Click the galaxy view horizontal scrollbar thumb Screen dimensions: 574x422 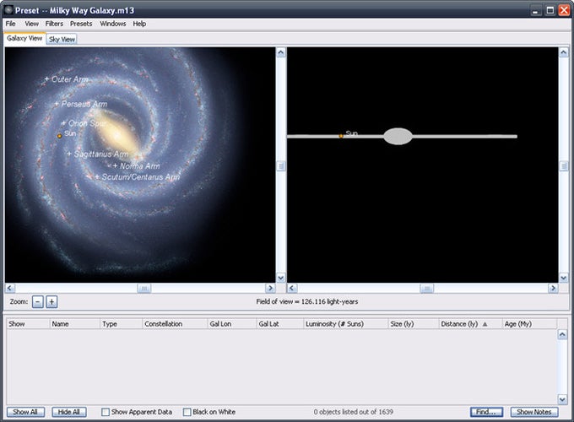tap(143, 289)
